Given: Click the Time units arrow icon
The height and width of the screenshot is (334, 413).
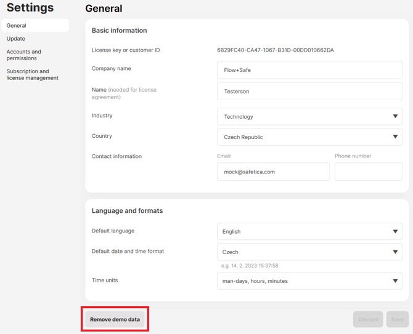Looking at the screenshot, I should pos(395,281).
